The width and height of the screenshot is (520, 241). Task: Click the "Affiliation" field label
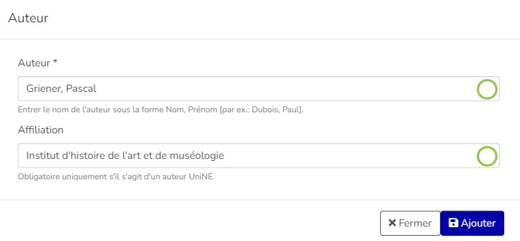(x=41, y=130)
